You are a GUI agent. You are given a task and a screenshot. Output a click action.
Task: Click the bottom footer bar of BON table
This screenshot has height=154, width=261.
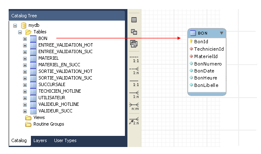[x=207, y=94]
